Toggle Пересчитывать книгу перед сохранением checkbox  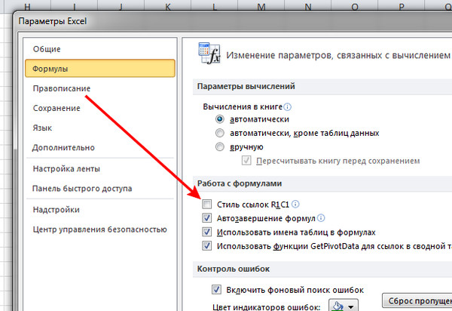246,161
